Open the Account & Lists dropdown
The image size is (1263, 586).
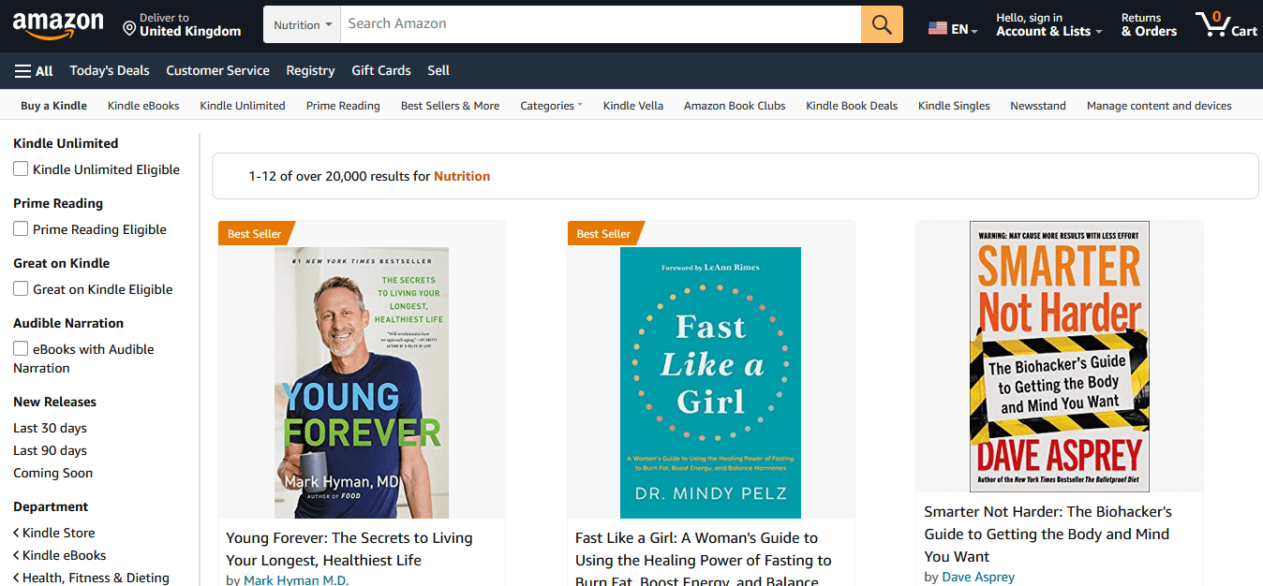tap(1049, 25)
